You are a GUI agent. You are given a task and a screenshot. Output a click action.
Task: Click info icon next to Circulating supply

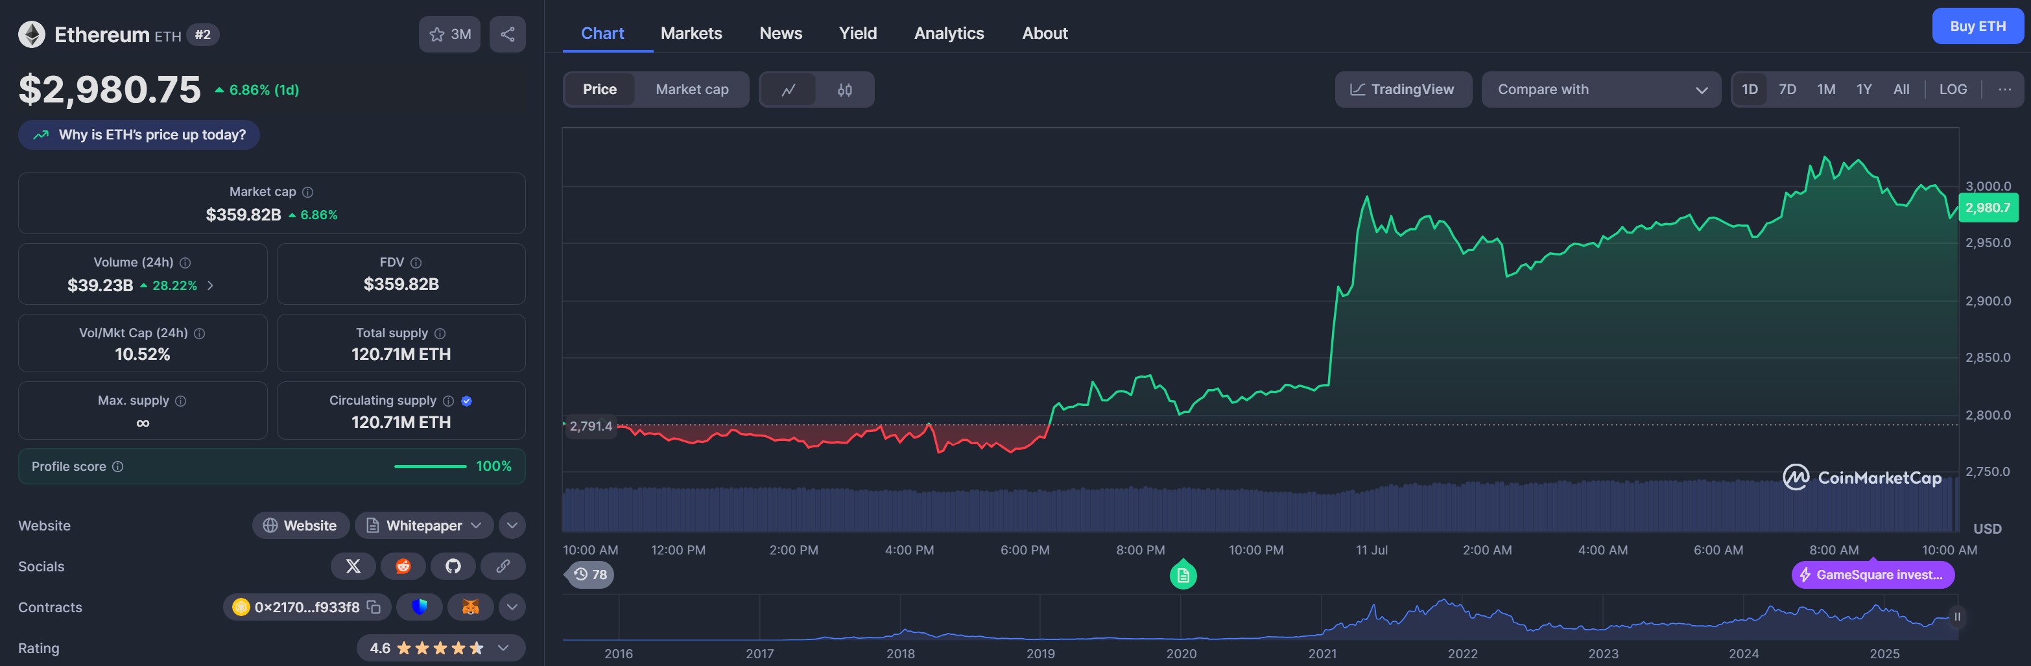449,401
